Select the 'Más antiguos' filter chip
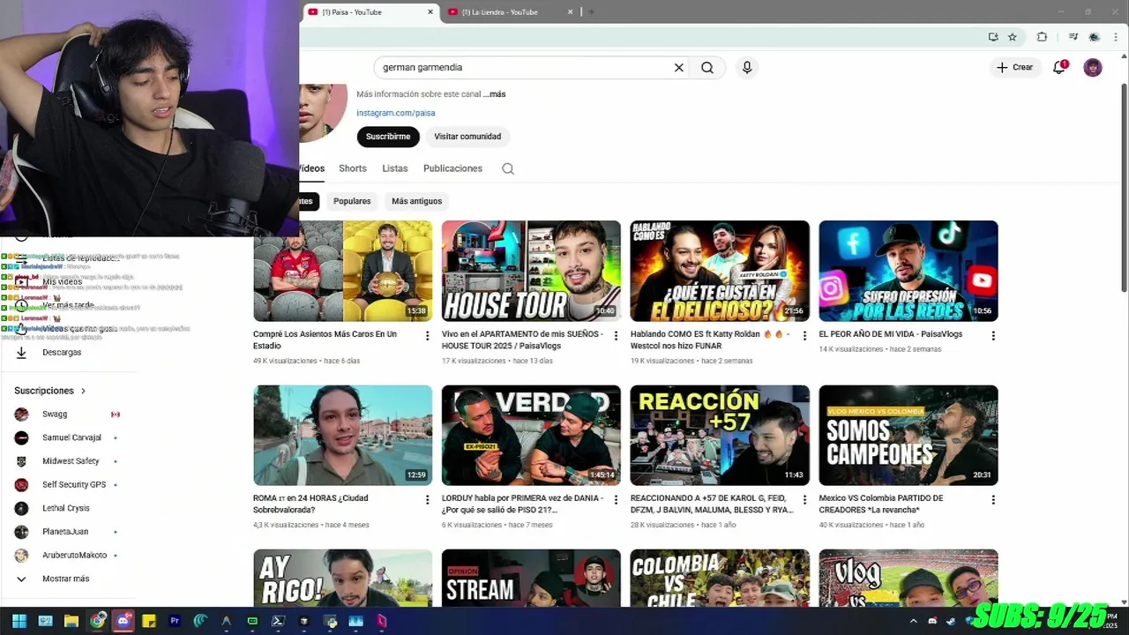Viewport: 1129px width, 635px height. click(416, 201)
